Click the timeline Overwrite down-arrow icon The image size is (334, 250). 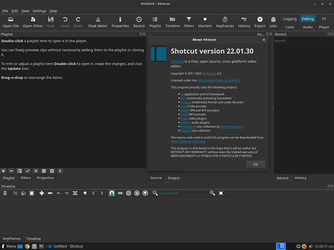pos(67,193)
